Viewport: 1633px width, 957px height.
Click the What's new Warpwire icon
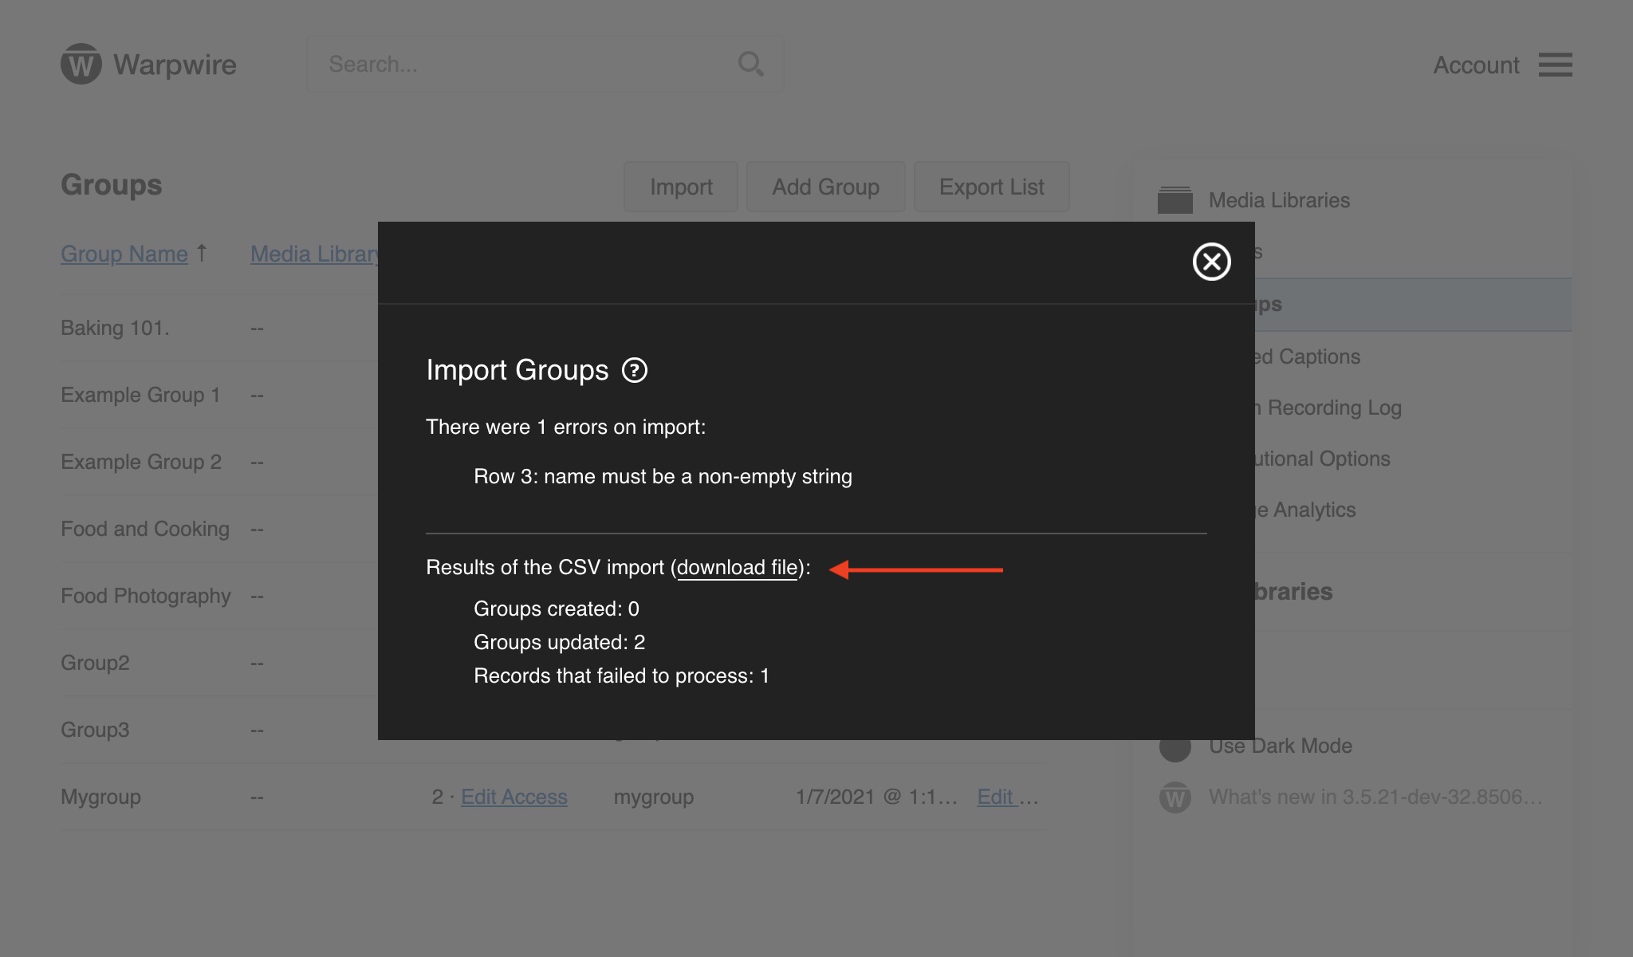coord(1175,797)
